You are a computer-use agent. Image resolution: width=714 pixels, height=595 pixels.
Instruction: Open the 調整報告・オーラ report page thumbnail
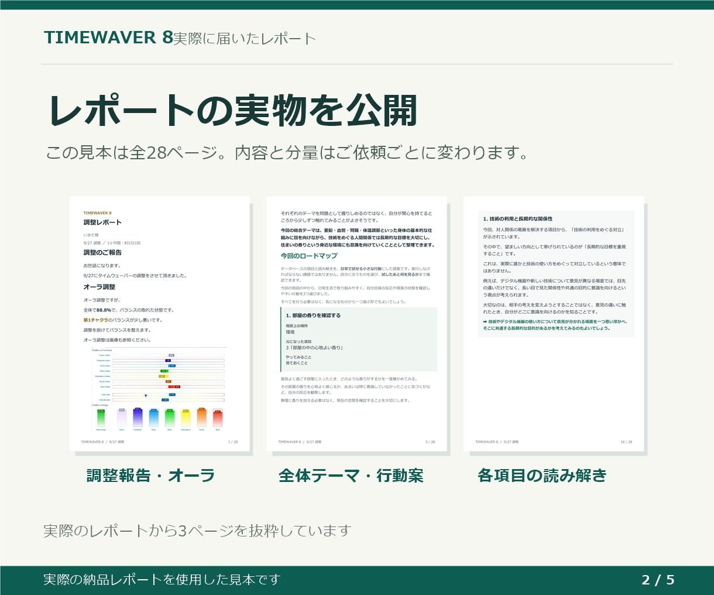[160, 324]
